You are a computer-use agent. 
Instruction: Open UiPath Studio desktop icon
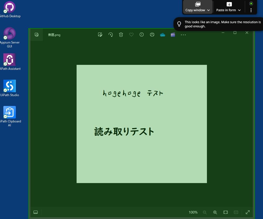click(10, 88)
